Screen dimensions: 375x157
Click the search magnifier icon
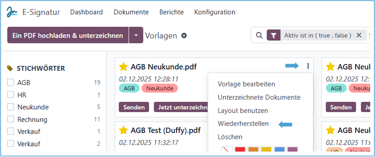pyautogui.click(x=259, y=35)
